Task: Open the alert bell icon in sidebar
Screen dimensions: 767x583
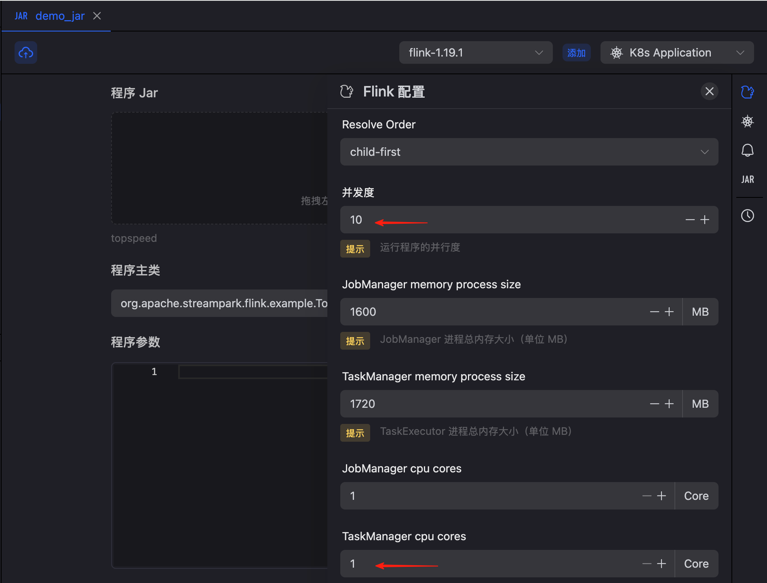Action: click(x=747, y=150)
